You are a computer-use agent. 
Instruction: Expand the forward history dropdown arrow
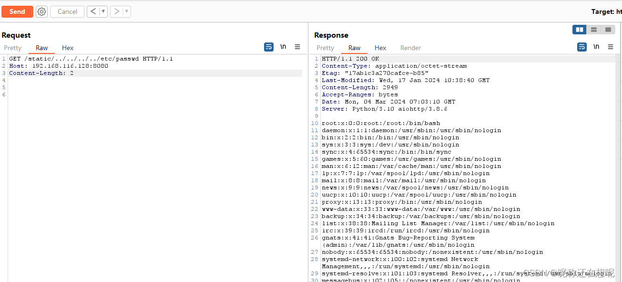(x=127, y=11)
